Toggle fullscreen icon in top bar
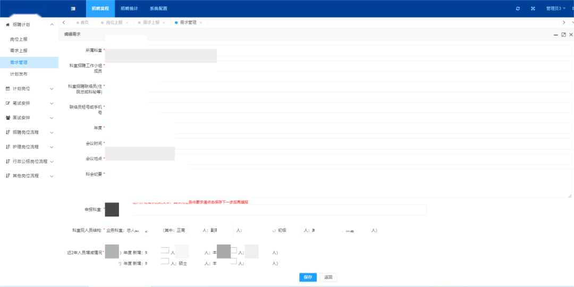The height and width of the screenshot is (287, 574). click(x=533, y=9)
